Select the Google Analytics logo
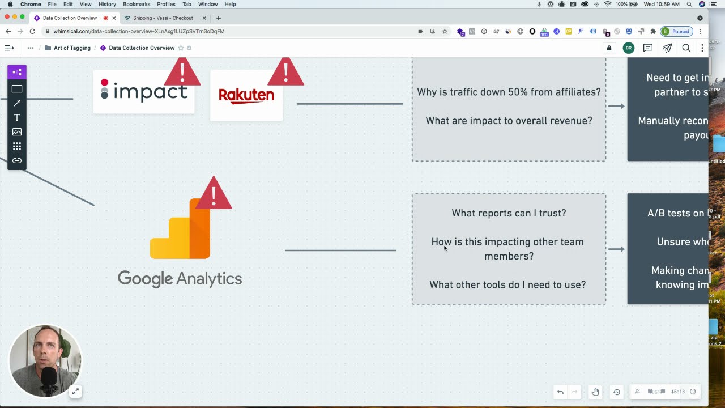Screen dimensions: 725x408 pos(180,244)
